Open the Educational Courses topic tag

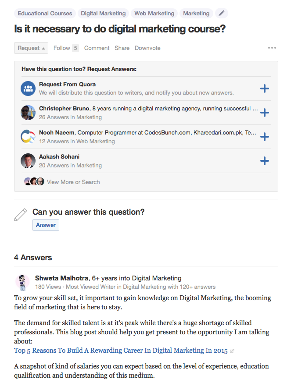click(45, 13)
